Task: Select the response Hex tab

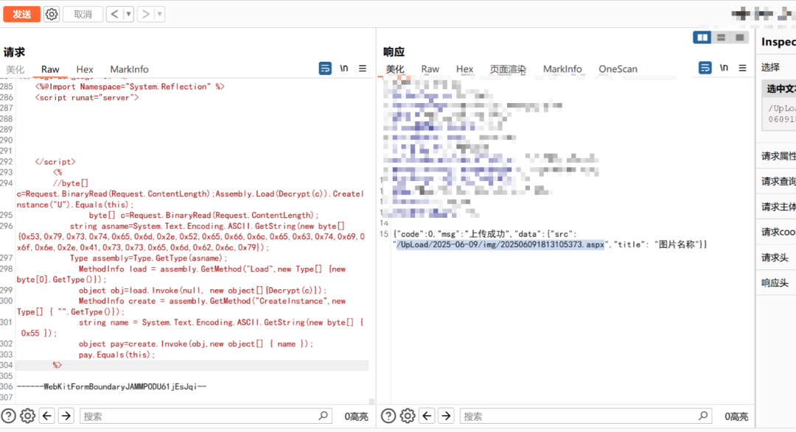Action: 464,69
